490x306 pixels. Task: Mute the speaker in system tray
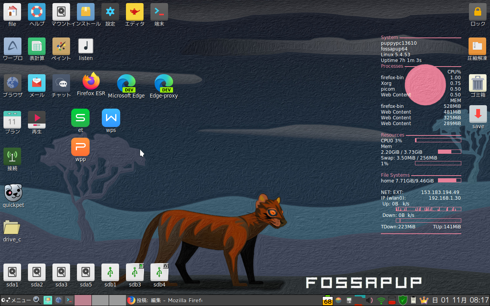(x=368, y=300)
